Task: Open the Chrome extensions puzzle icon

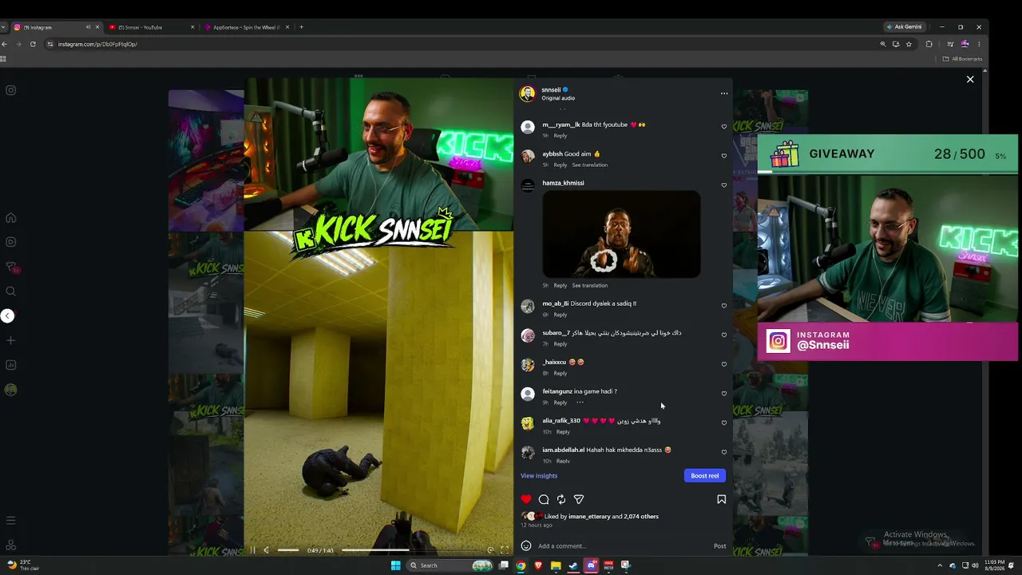Action: [929, 44]
